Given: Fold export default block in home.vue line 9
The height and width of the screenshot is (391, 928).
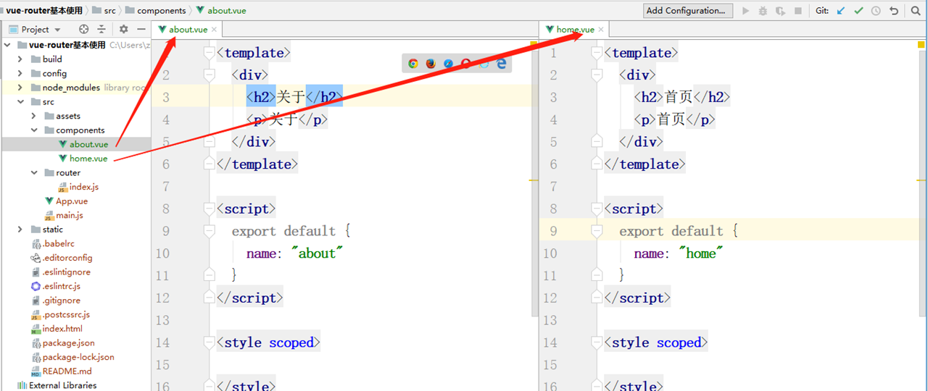Looking at the screenshot, I should coord(597,231).
